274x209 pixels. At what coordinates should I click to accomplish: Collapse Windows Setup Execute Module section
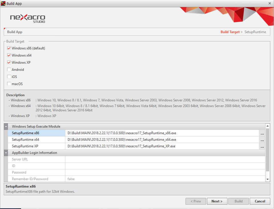tap(6, 126)
